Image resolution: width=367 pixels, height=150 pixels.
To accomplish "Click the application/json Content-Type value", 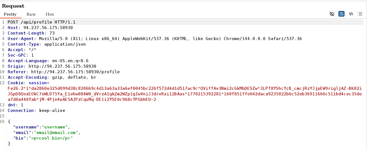I will [x=65, y=44].
